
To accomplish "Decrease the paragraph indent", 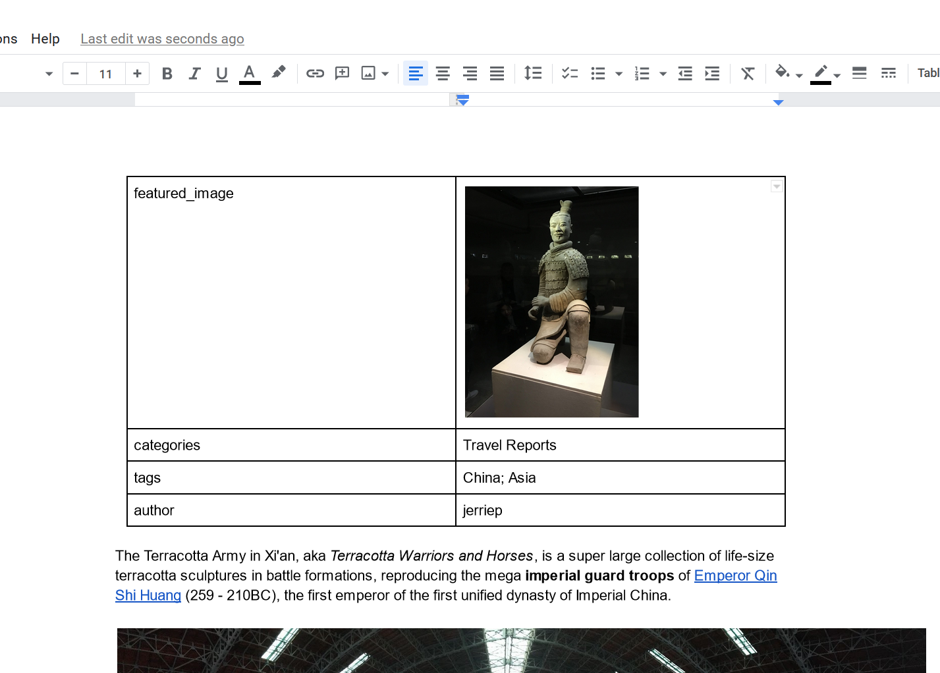I will [x=685, y=73].
